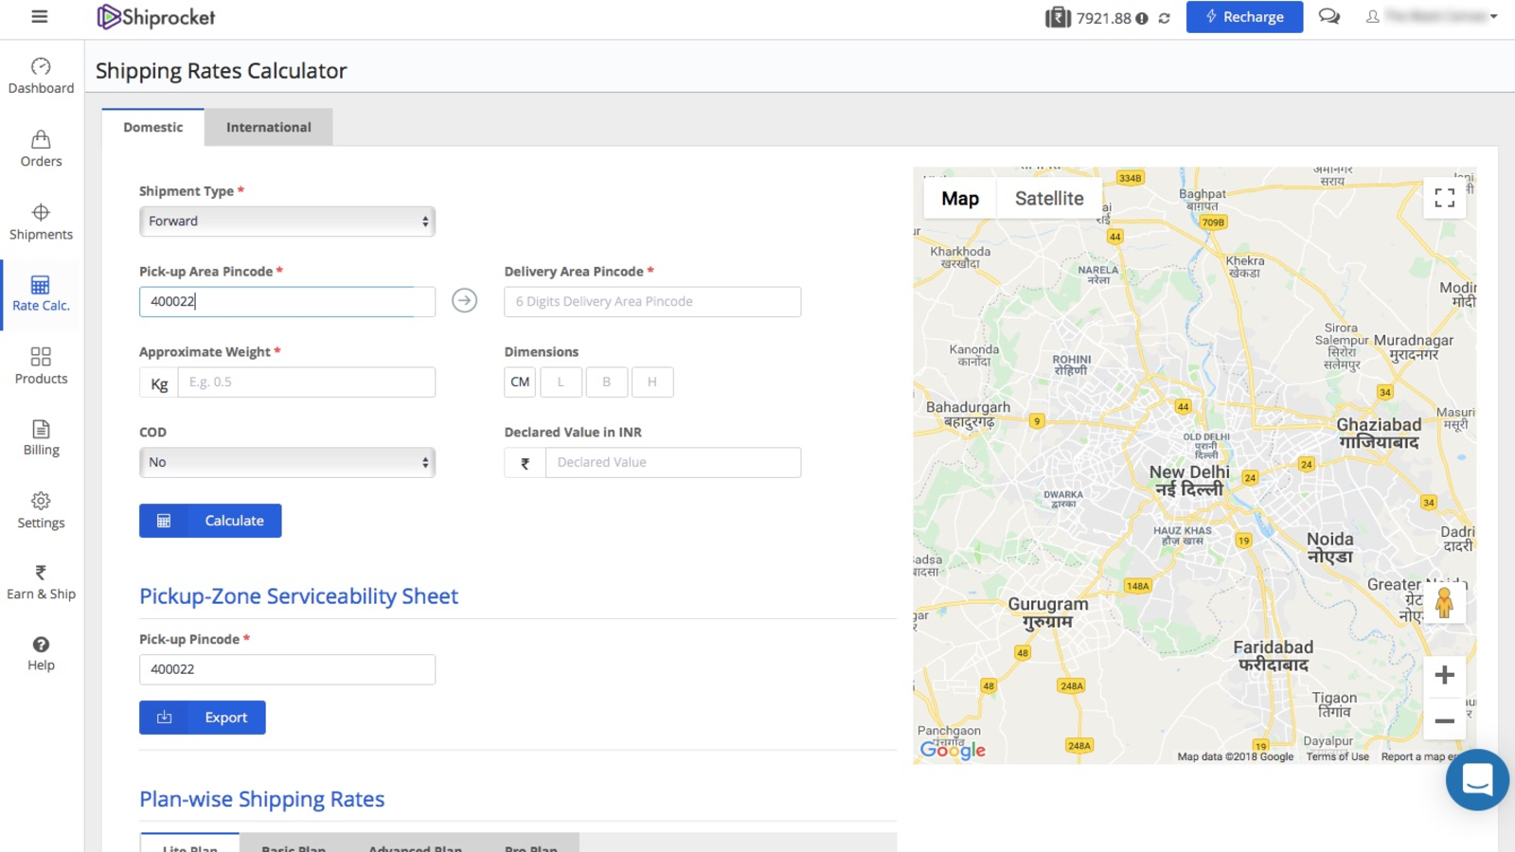
Task: Open the chat messages icon in header
Action: [1329, 17]
